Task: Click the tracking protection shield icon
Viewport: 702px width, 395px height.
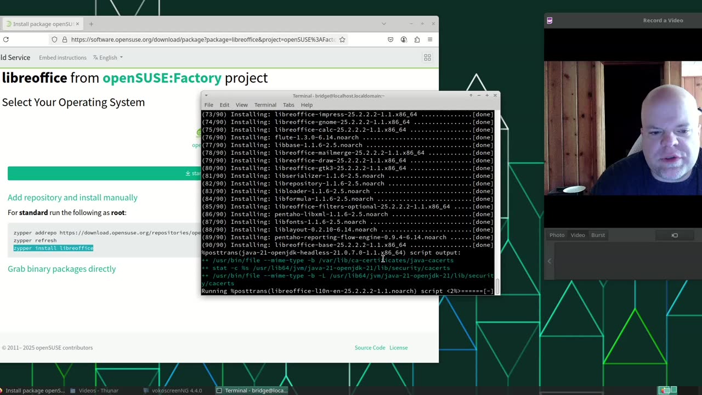Action: (54, 39)
